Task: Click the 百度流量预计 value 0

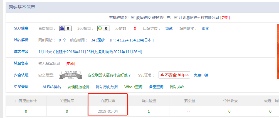Action: click(x=26, y=112)
